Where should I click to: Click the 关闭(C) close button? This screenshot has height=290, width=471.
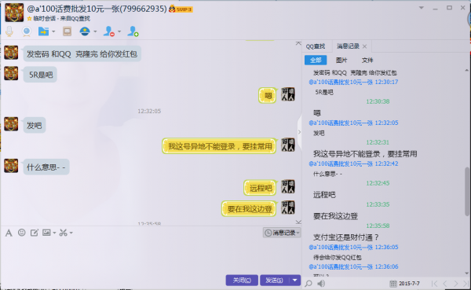click(242, 281)
